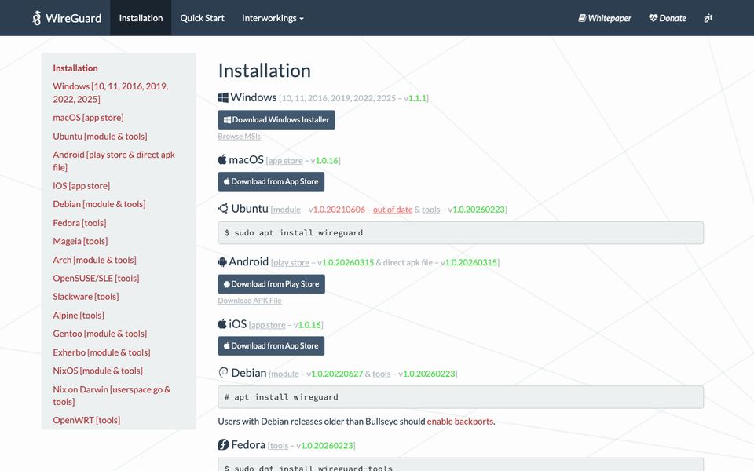Open the git link in the navbar
The height and width of the screenshot is (471, 754).
click(708, 18)
